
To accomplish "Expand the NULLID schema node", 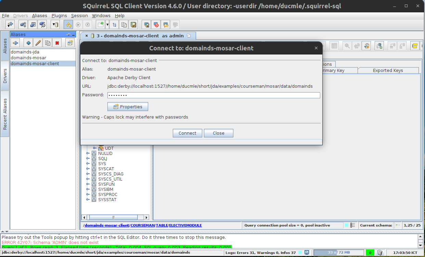I will [88, 154].
